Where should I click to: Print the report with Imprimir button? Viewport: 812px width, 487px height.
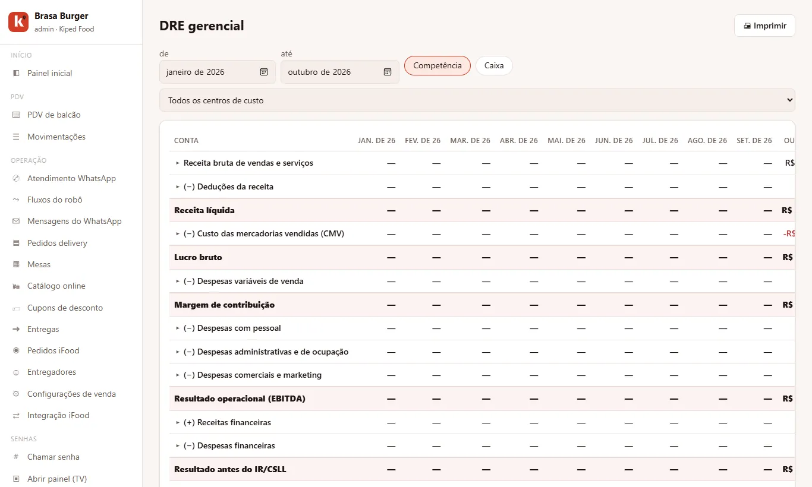pos(764,26)
